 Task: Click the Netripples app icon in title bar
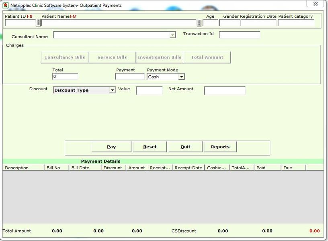[6, 5]
